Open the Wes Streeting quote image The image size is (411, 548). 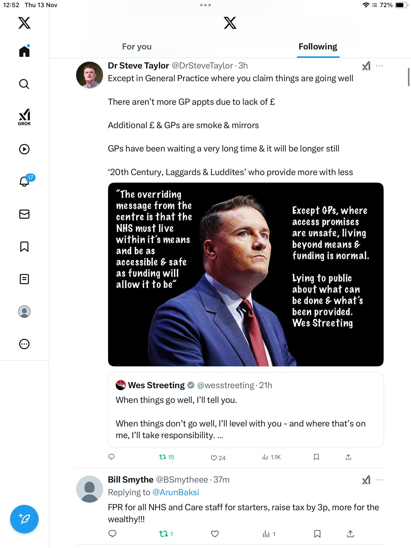(x=246, y=275)
